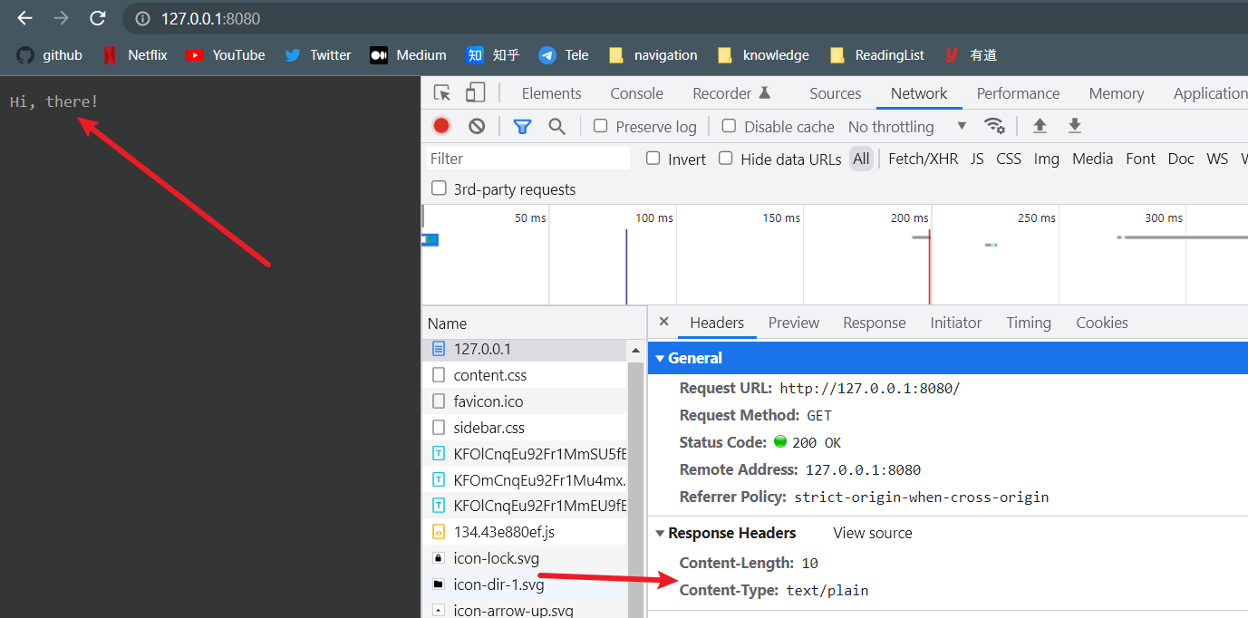Select the favicon.ico request row
This screenshot has height=618, width=1248.
(525, 401)
